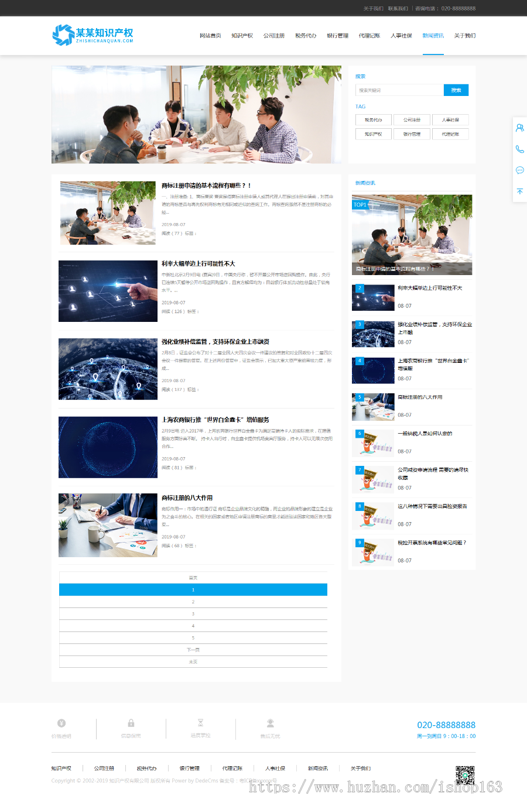The width and height of the screenshot is (527, 803).
Task: Click the QR code image in footer
Action: (x=465, y=775)
